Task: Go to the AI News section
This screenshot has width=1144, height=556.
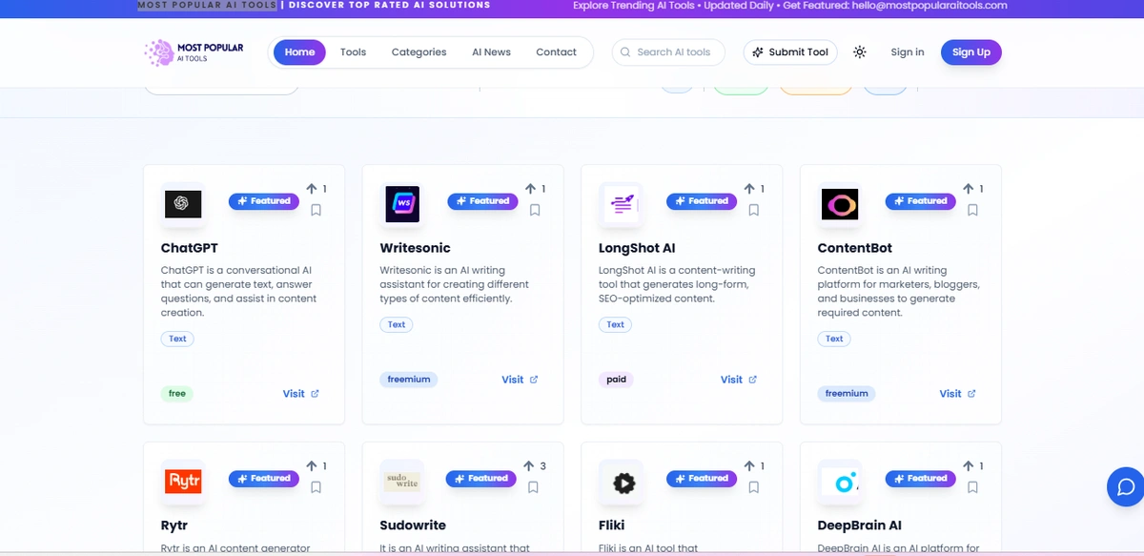Action: click(491, 52)
